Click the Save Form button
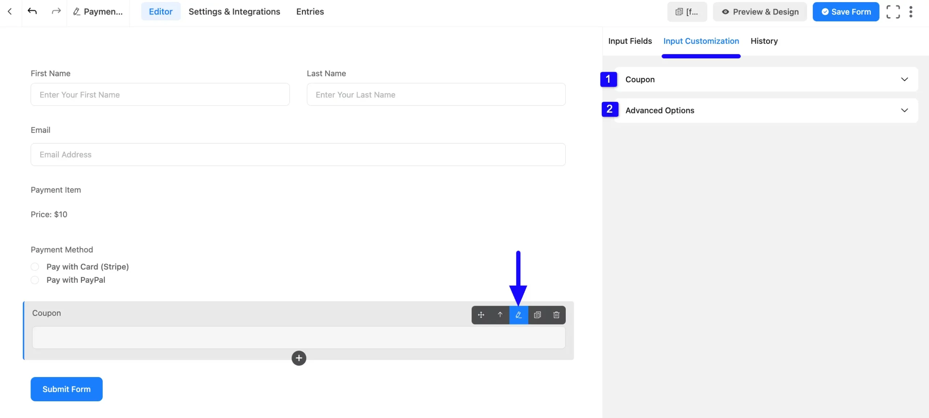The height and width of the screenshot is (418, 929). 846,12
